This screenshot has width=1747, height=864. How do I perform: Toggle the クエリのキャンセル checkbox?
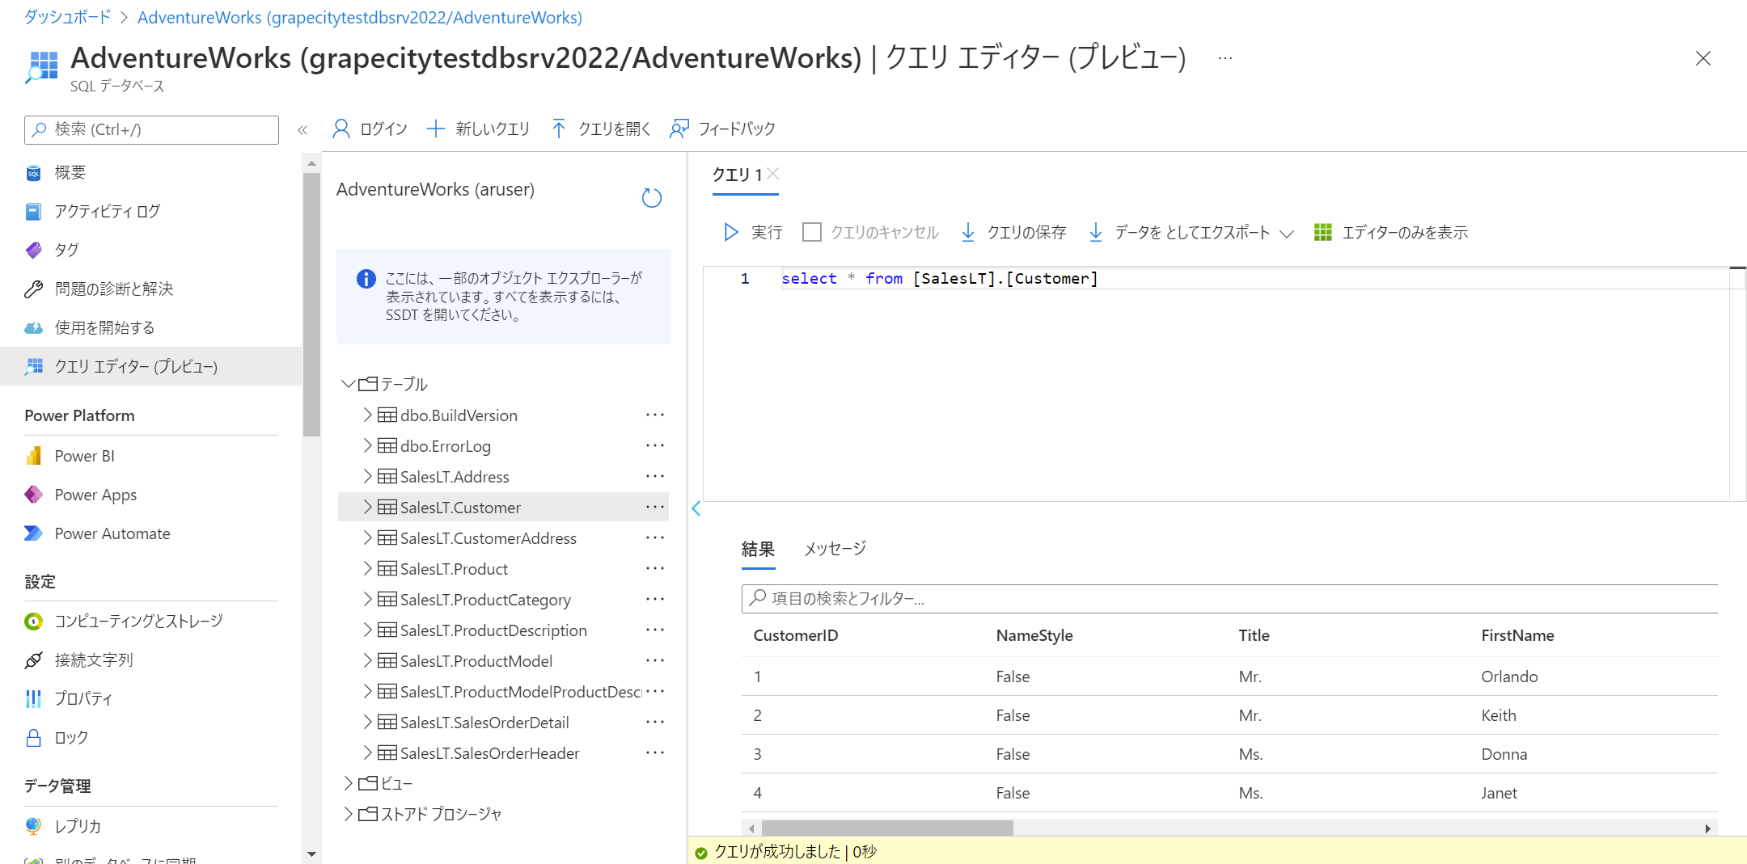[812, 232]
